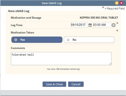This screenshot has height=96, width=126.
Task: Grab the Comments box resize handle
Action: point(110,64)
